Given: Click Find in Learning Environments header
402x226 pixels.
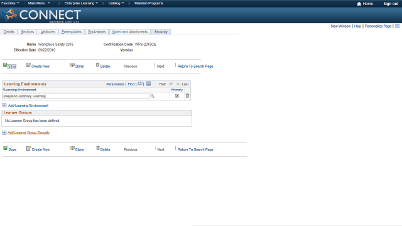Looking at the screenshot, I should click(131, 84).
